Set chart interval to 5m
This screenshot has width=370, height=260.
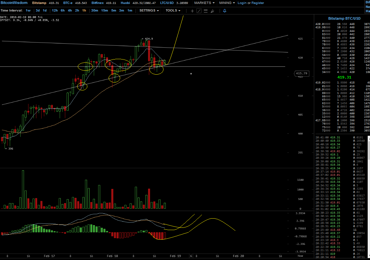114,11
